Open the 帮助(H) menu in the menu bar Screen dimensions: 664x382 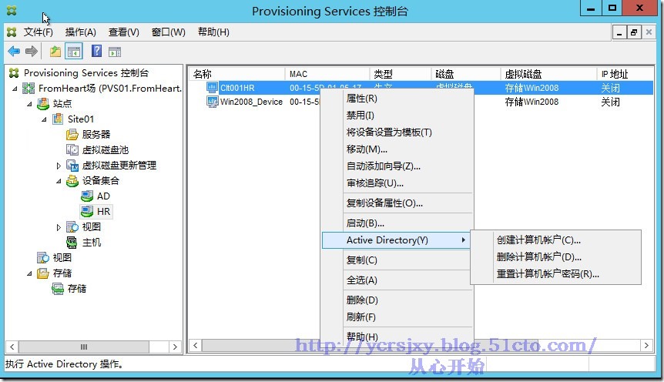click(x=213, y=32)
